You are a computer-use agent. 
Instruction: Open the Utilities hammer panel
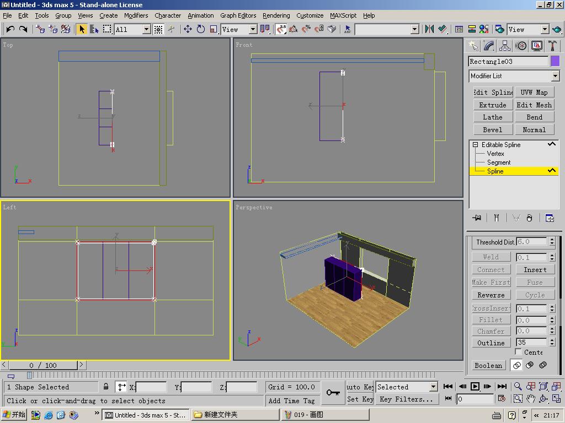pos(552,46)
